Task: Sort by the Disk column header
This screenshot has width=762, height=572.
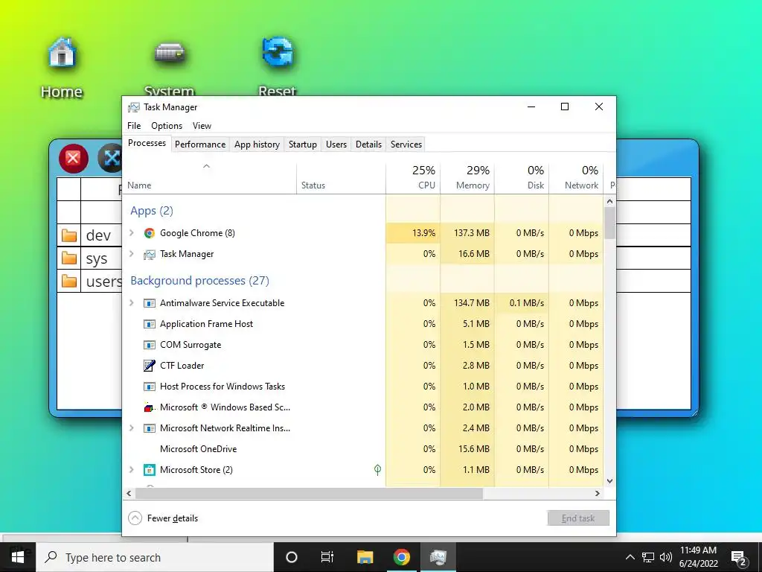Action: [x=522, y=178]
